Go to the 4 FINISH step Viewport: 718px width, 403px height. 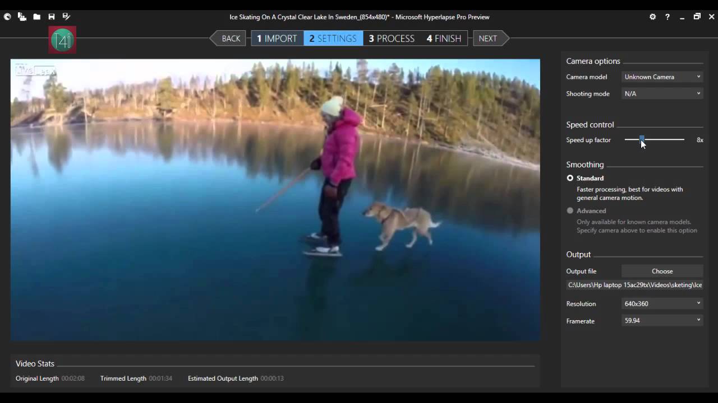coord(444,38)
